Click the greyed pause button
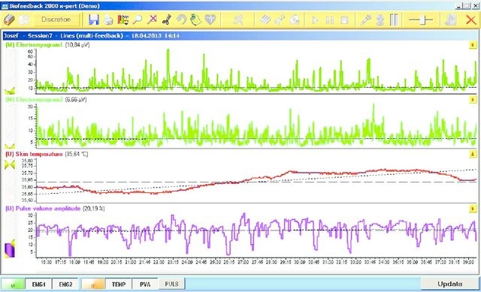The image size is (481, 292). tap(330, 20)
